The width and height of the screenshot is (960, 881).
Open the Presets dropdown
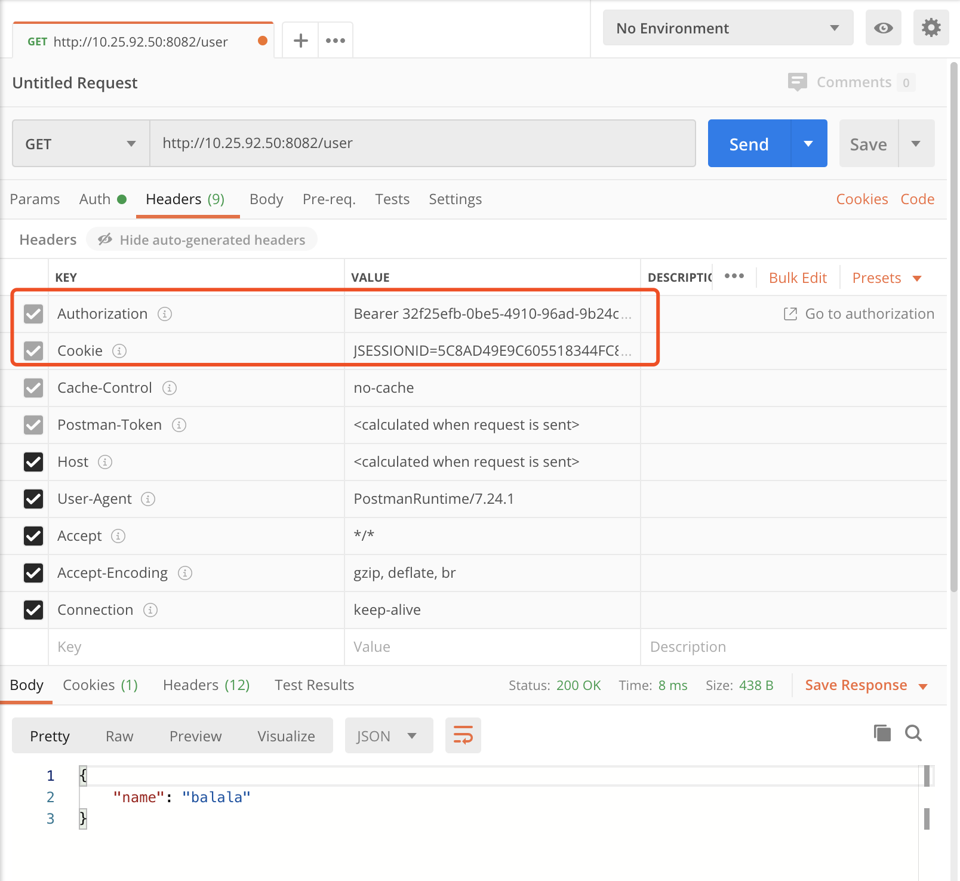(887, 278)
